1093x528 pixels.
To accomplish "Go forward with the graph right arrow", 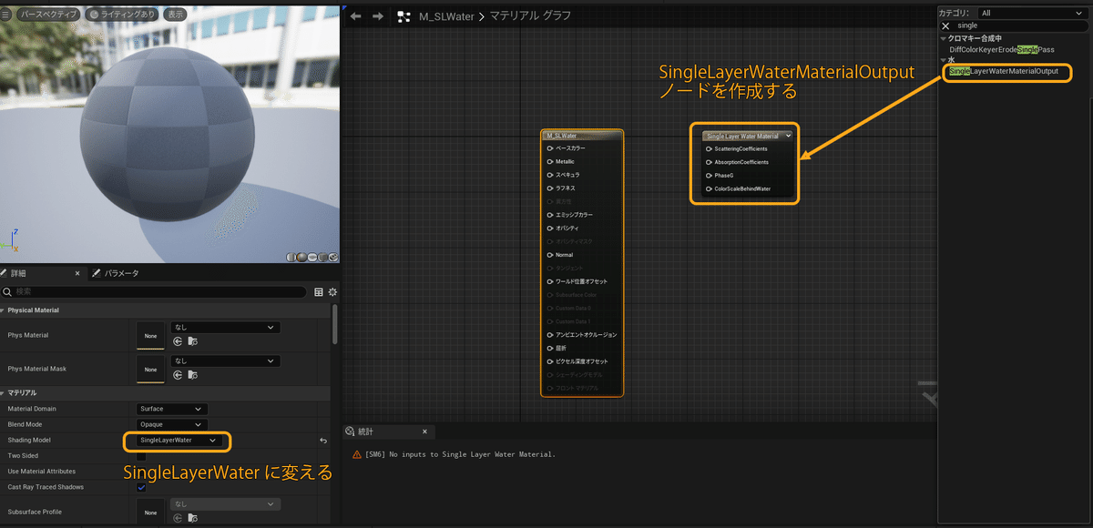I will tap(378, 16).
